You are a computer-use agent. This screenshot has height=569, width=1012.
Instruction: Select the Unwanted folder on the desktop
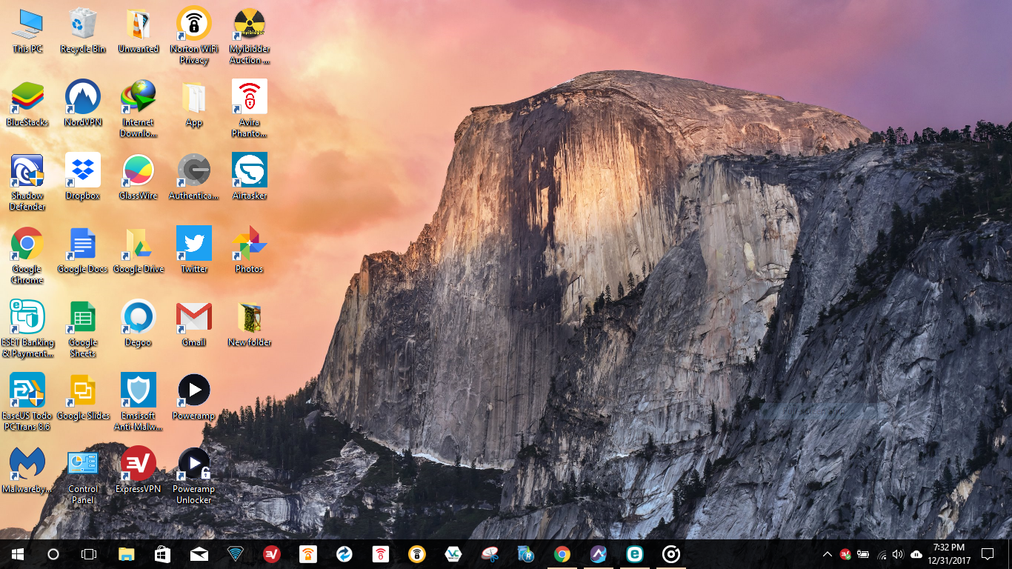(x=139, y=30)
